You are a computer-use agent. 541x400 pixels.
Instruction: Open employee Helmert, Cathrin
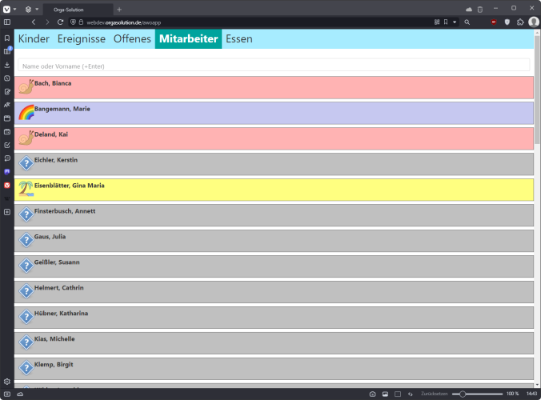tap(274, 292)
